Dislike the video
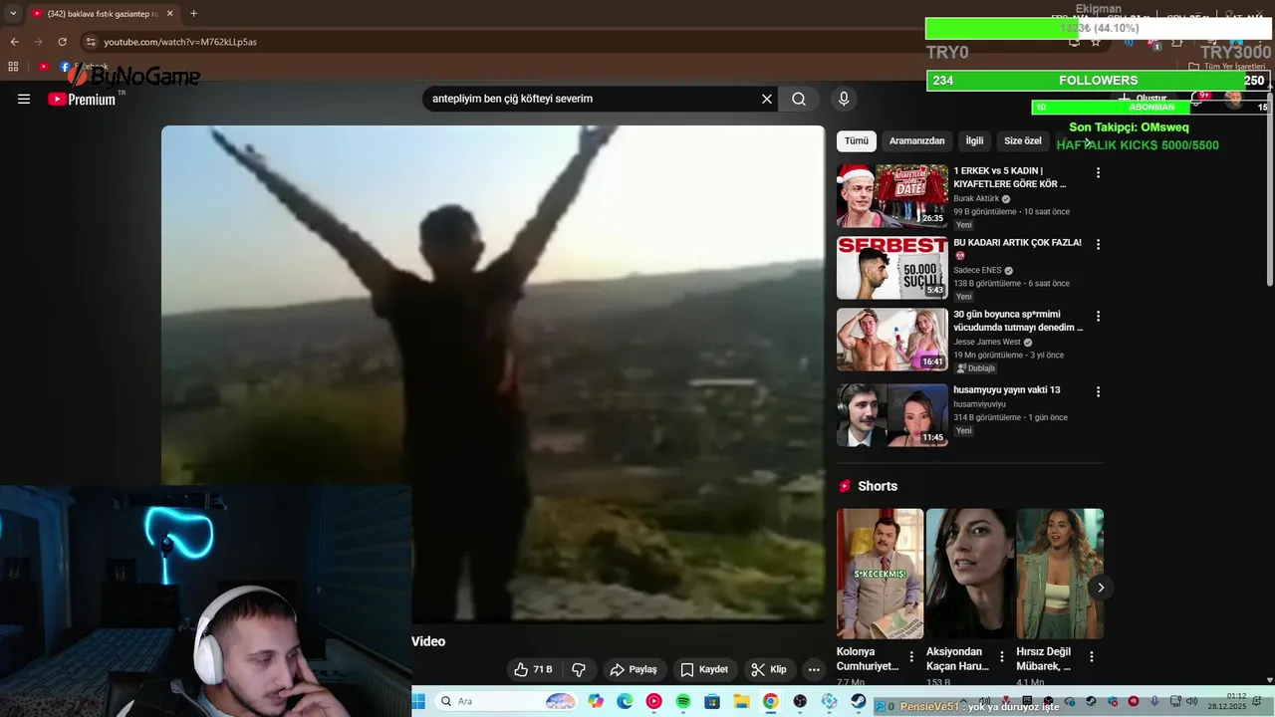Screen dimensions: 1275x717 point(579,669)
